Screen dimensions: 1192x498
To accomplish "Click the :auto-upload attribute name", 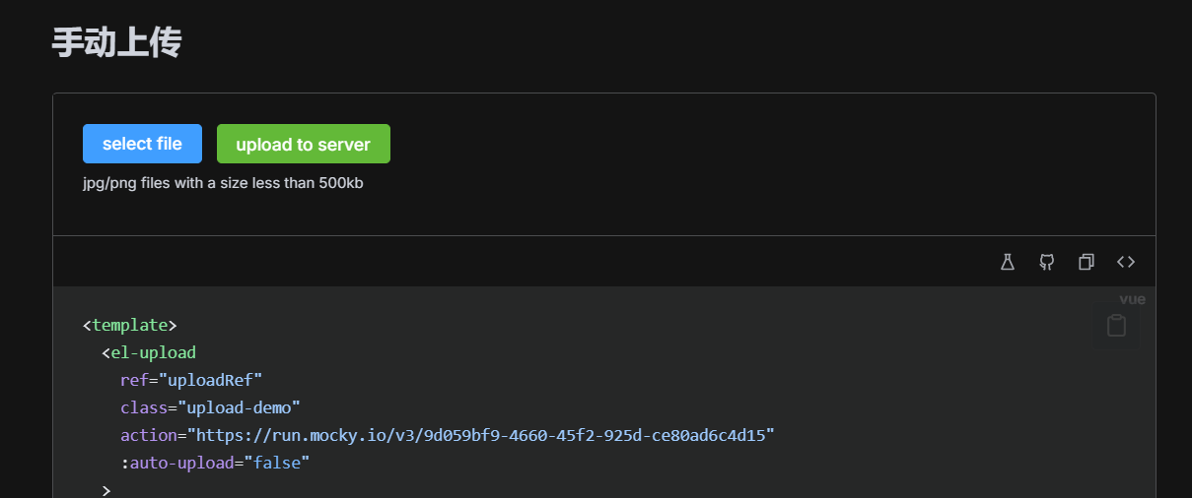I will tap(177, 463).
